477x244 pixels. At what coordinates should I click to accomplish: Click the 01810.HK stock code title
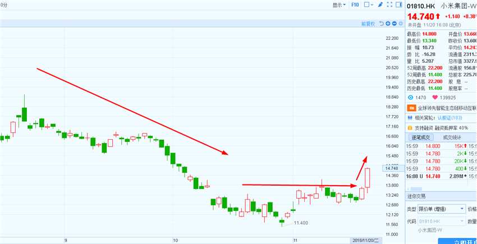(421, 6)
